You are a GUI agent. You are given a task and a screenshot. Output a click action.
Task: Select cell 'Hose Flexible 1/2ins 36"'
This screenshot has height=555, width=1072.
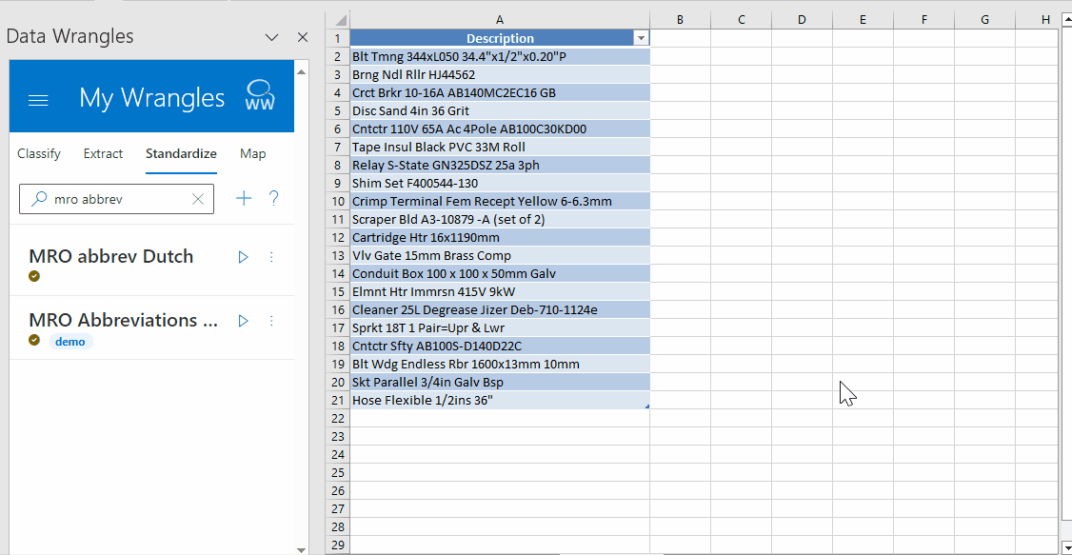point(500,401)
